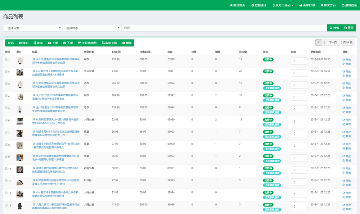Image resolution: width=360 pixels, height=214 pixels.
Task: Click 修改 edit for product 12
Action: coord(347,193)
